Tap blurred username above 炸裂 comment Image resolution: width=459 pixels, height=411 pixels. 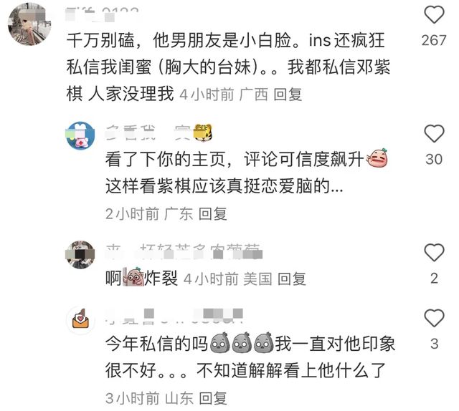184,252
